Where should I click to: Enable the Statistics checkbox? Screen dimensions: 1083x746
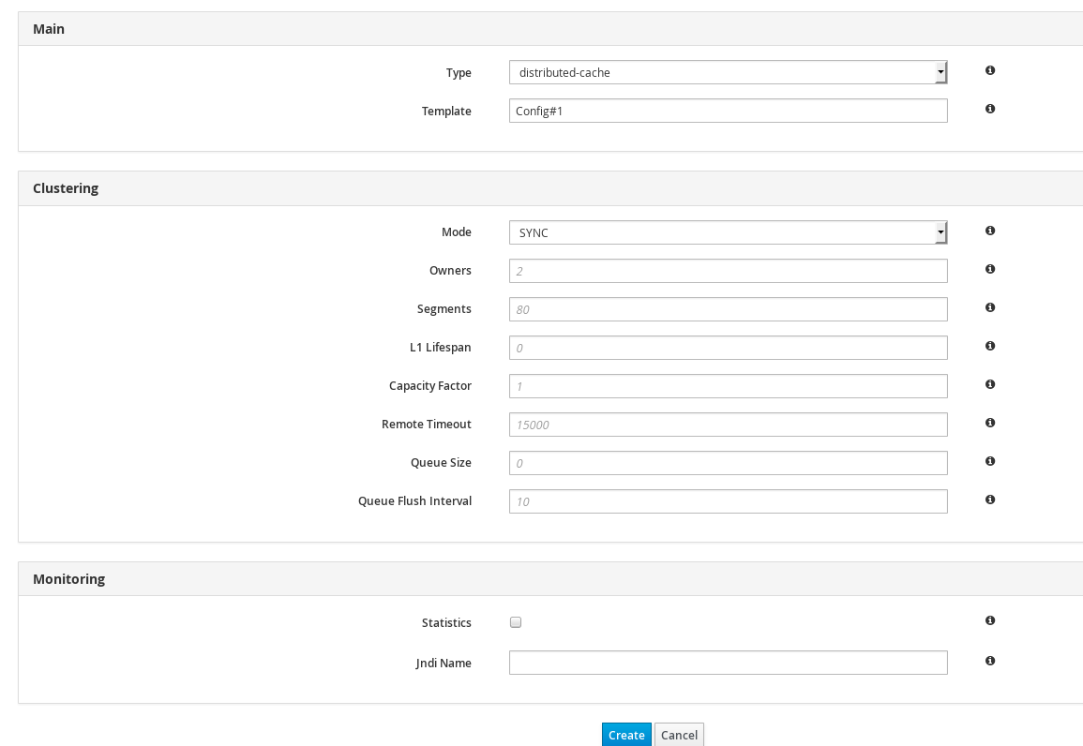(x=516, y=622)
